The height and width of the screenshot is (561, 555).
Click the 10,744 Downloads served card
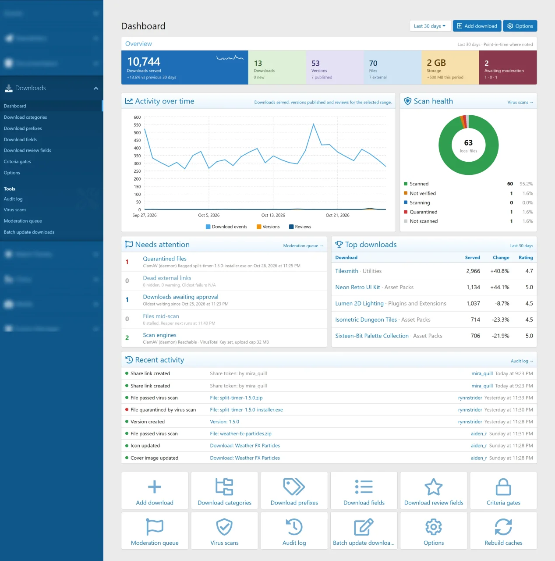point(185,67)
